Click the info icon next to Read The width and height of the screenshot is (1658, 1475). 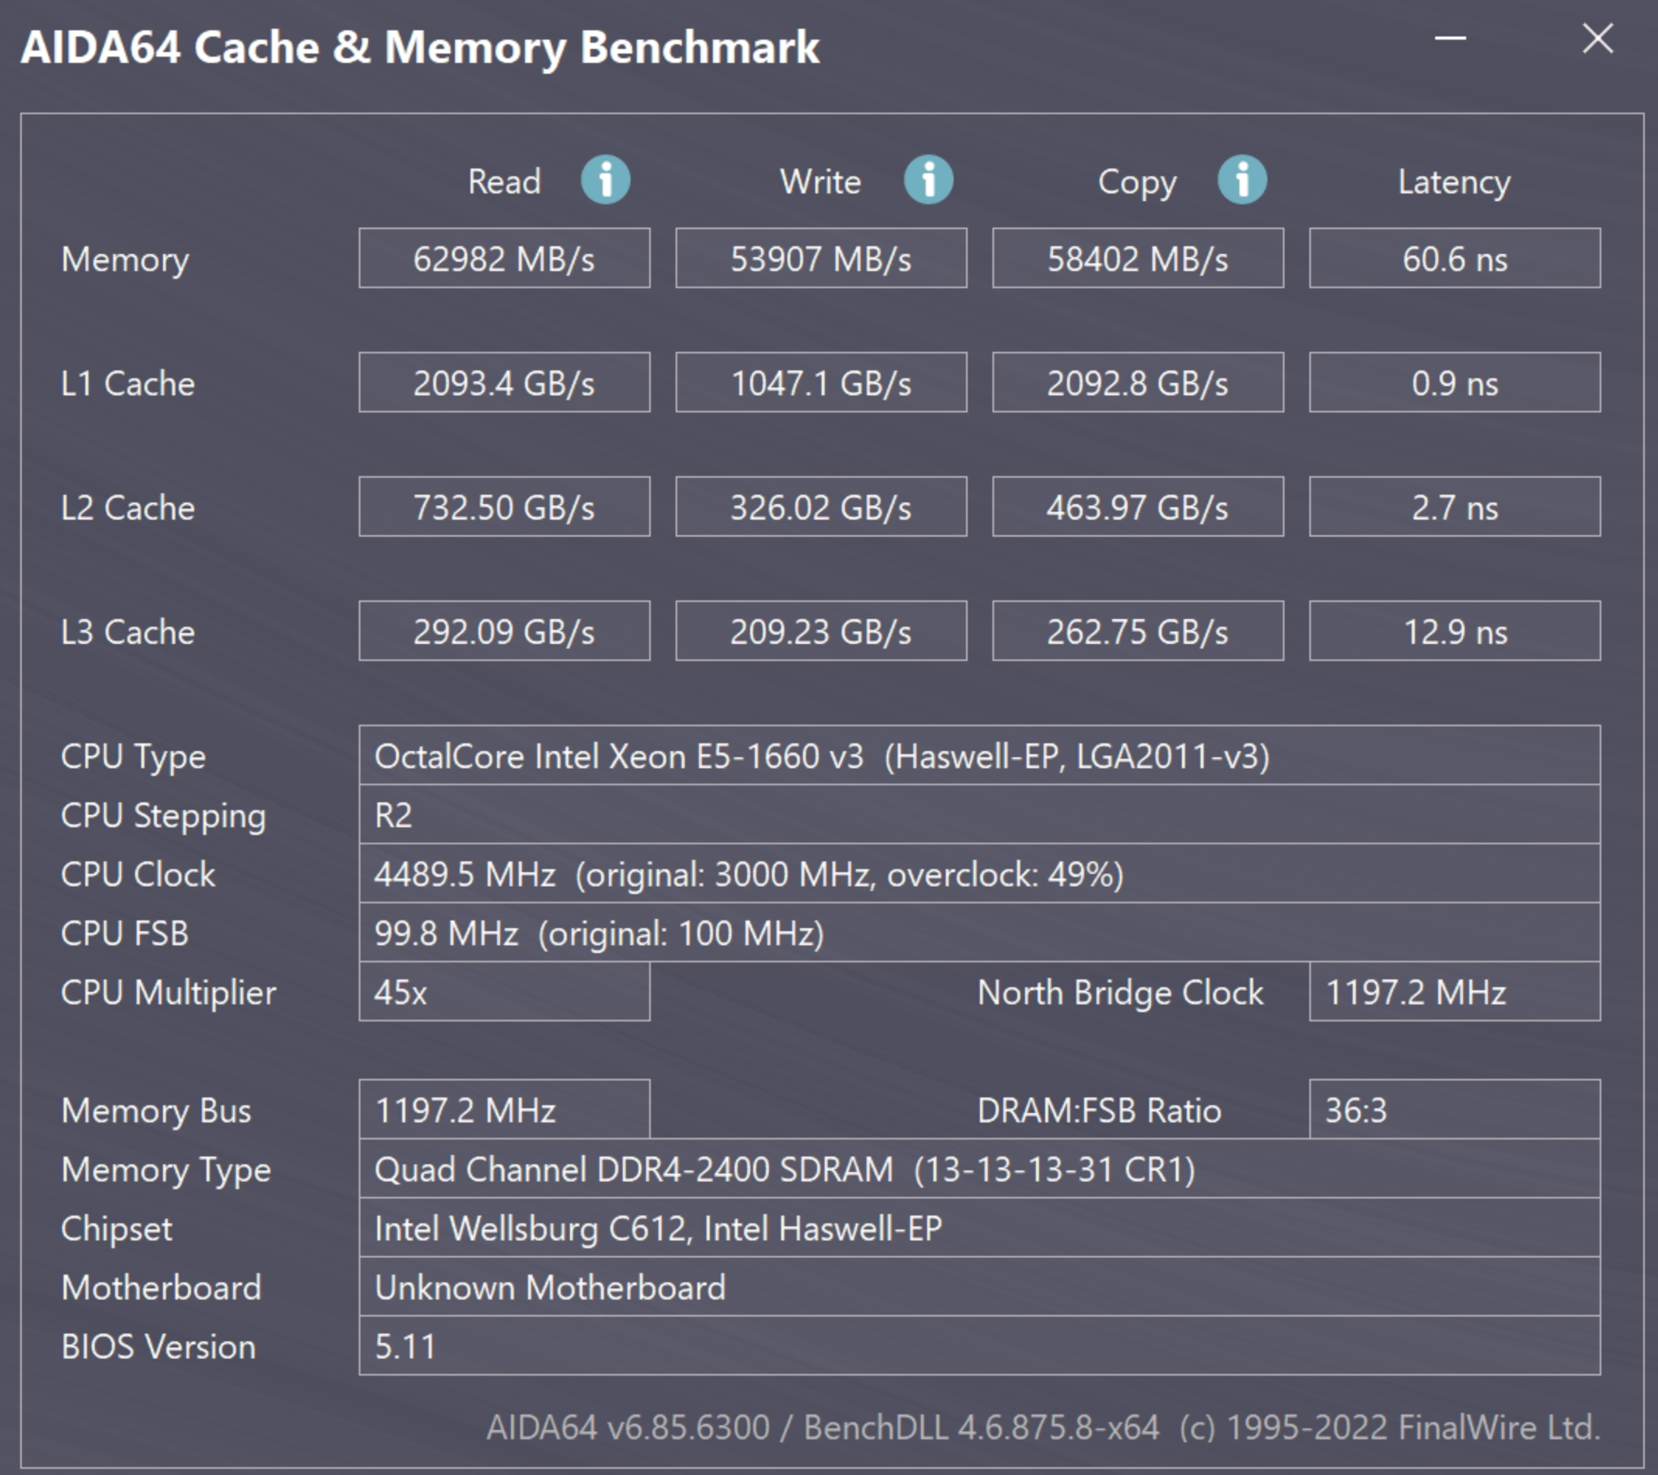605,179
